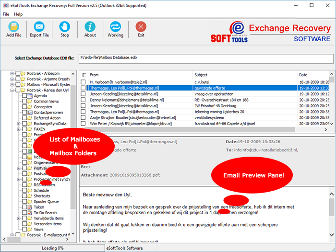The height and width of the screenshot is (252, 336).
Task: Open the Help menu
Action: (18, 14)
